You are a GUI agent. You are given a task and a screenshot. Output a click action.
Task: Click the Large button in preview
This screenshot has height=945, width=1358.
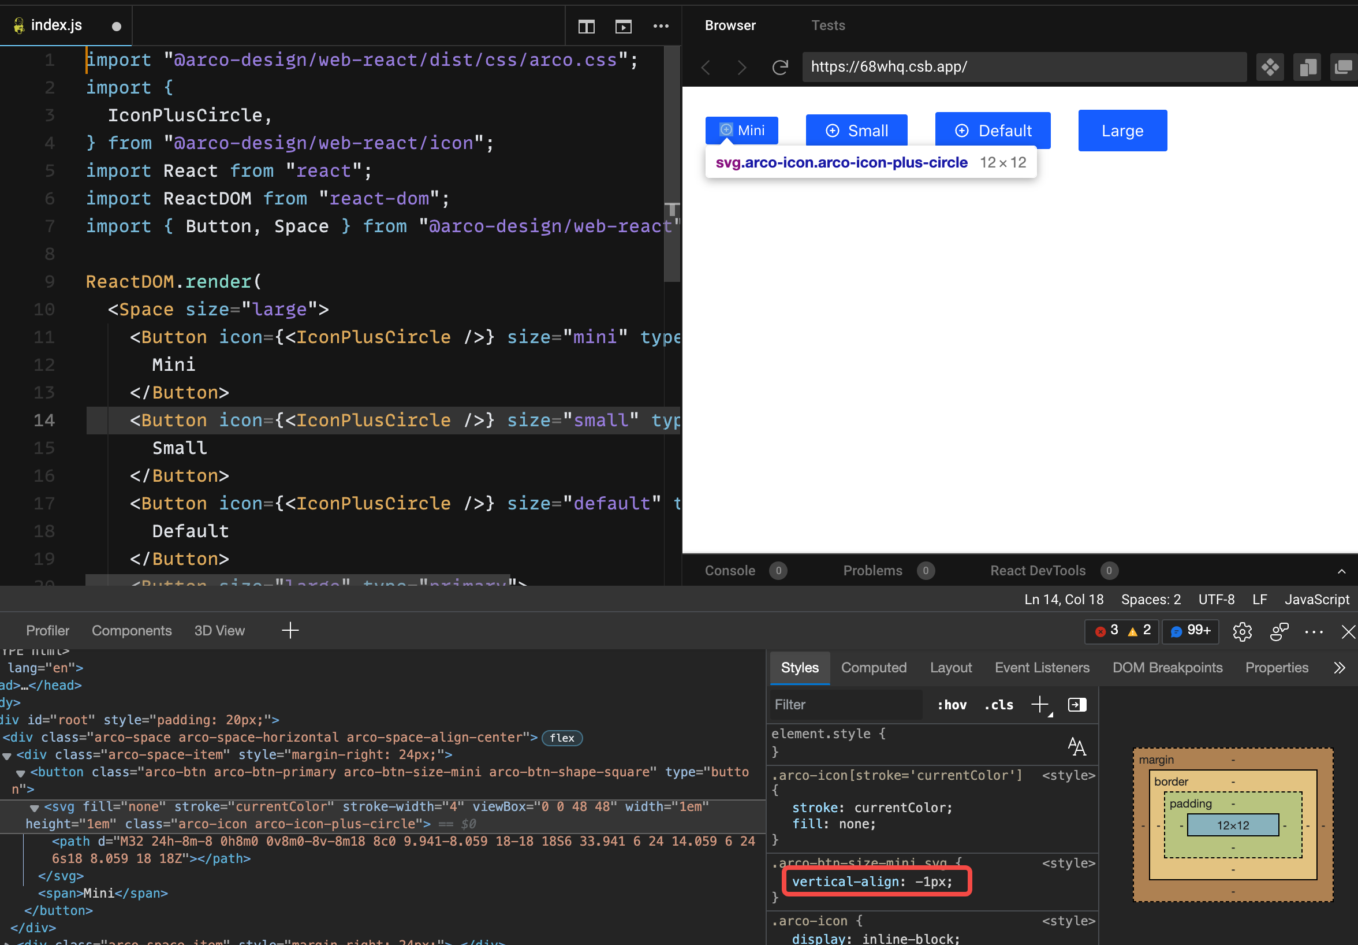[1122, 130]
